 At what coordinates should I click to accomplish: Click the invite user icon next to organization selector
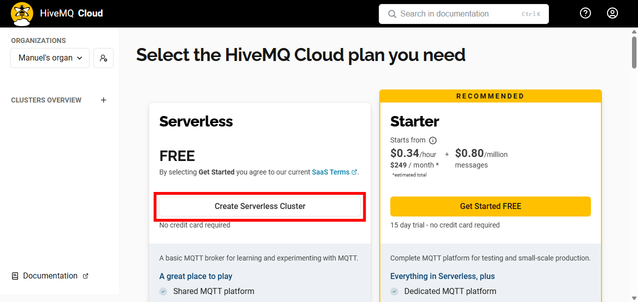click(103, 58)
